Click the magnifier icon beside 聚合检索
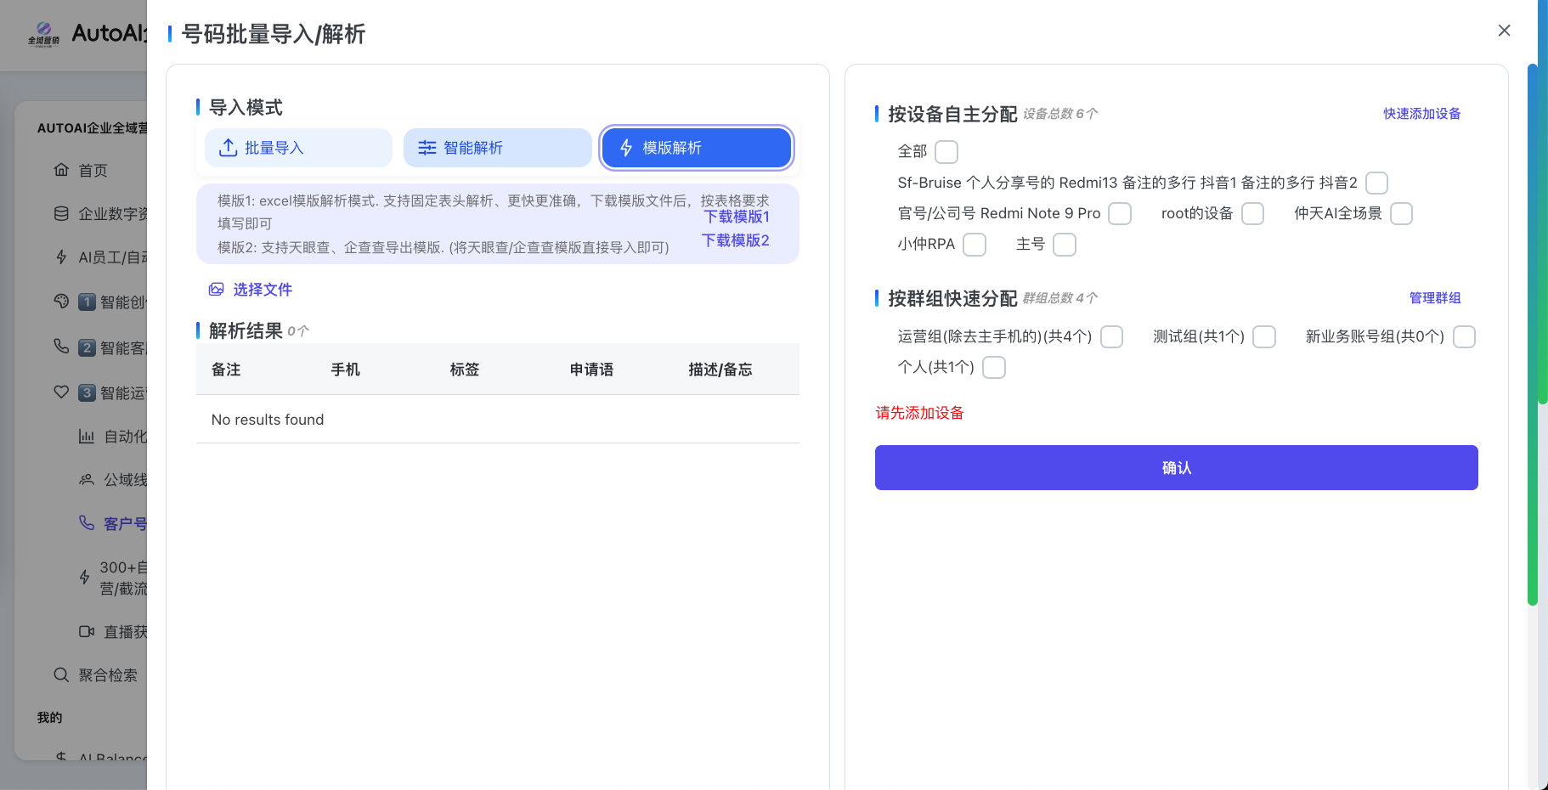 coord(61,674)
